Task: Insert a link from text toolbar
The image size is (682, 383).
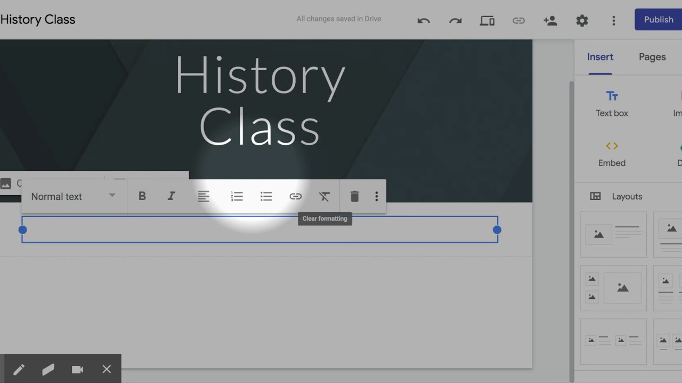Action: tap(296, 197)
